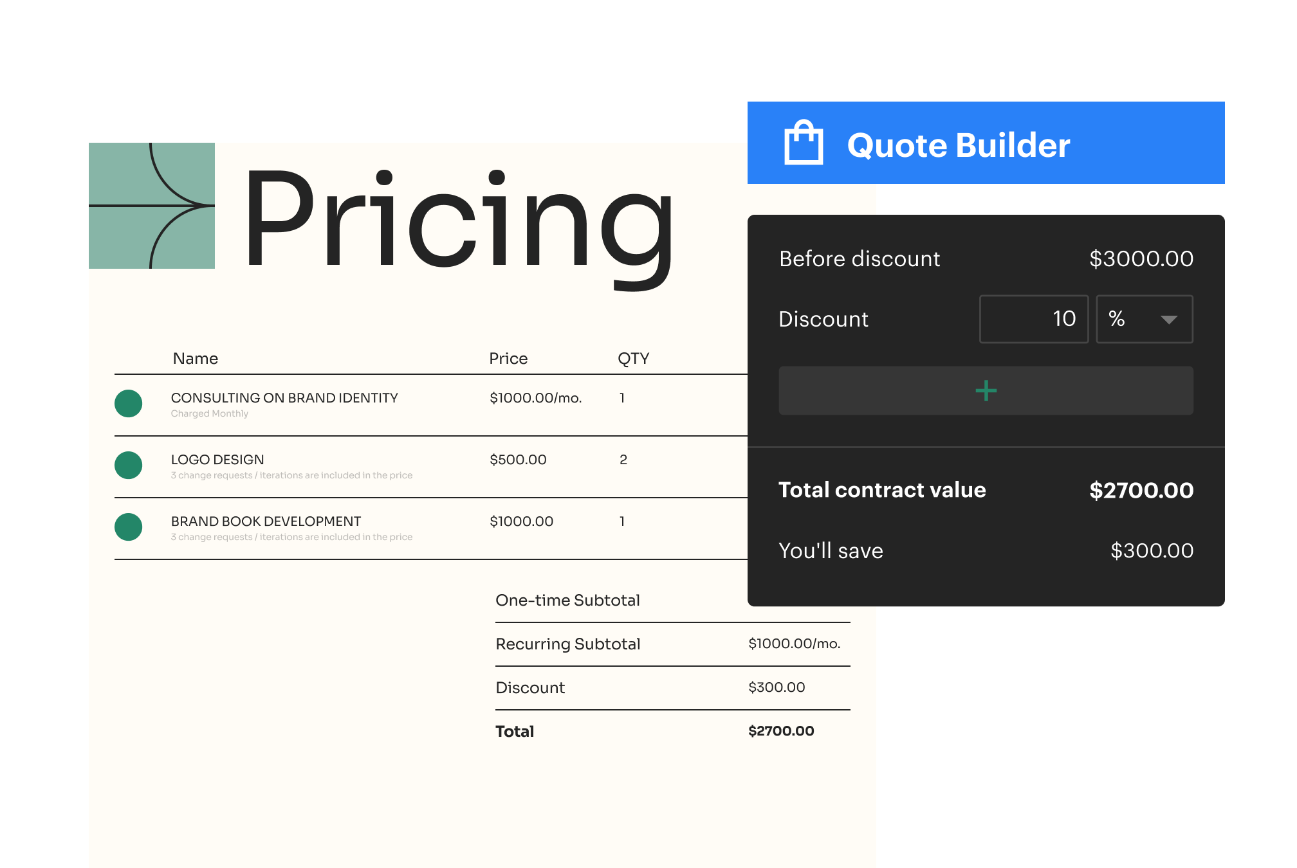Click the Recurring Subtotal label

567,644
